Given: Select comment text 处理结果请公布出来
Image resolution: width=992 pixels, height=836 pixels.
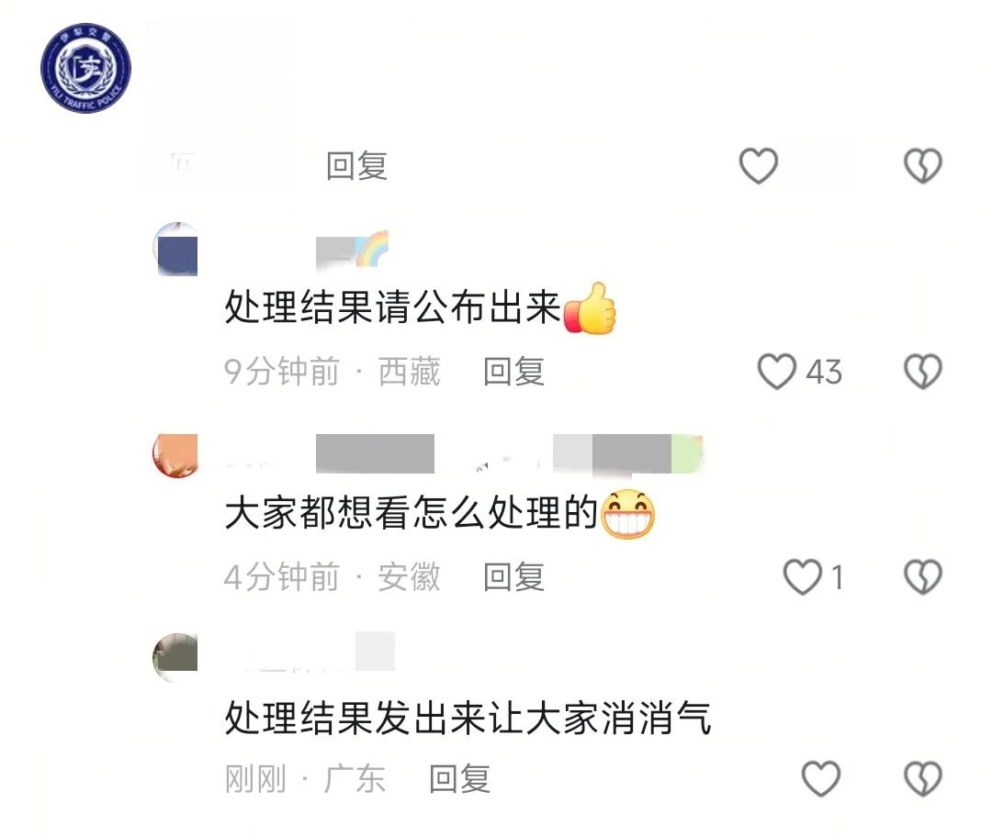Looking at the screenshot, I should [x=392, y=307].
